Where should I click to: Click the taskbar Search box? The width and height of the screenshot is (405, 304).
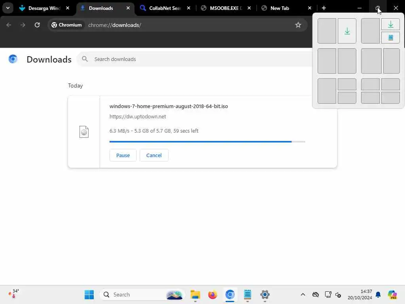point(142,294)
